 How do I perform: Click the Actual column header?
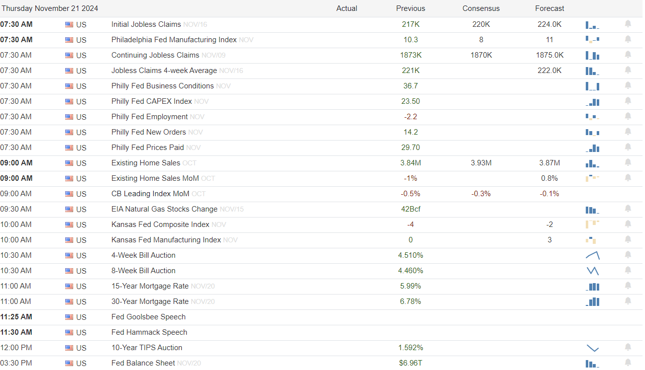click(x=347, y=8)
